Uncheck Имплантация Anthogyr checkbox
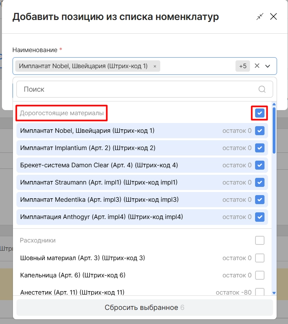Viewport: 288px width, 324px height. click(260, 217)
